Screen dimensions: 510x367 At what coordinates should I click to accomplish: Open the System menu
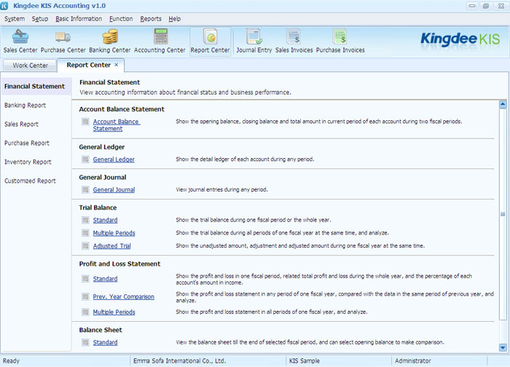click(x=15, y=19)
